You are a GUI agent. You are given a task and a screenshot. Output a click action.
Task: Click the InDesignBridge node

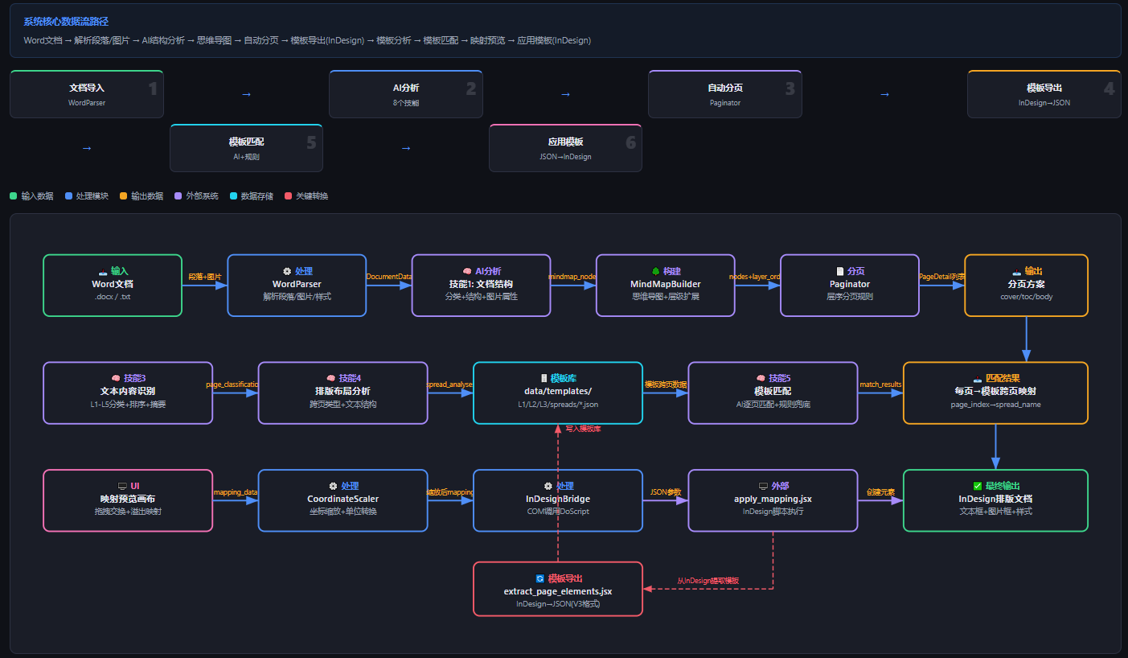(x=558, y=500)
